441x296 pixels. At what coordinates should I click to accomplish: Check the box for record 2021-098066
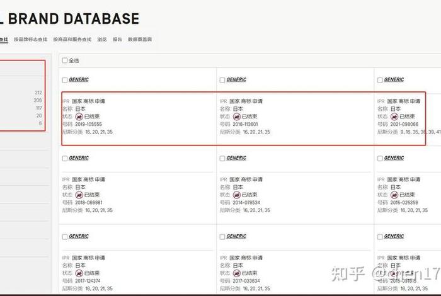pos(380,80)
